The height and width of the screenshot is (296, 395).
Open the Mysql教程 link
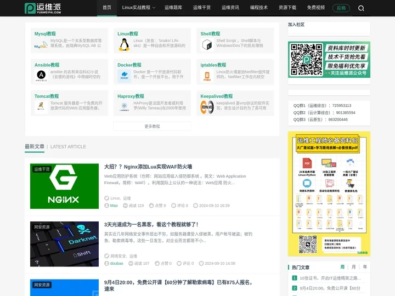[45, 34]
